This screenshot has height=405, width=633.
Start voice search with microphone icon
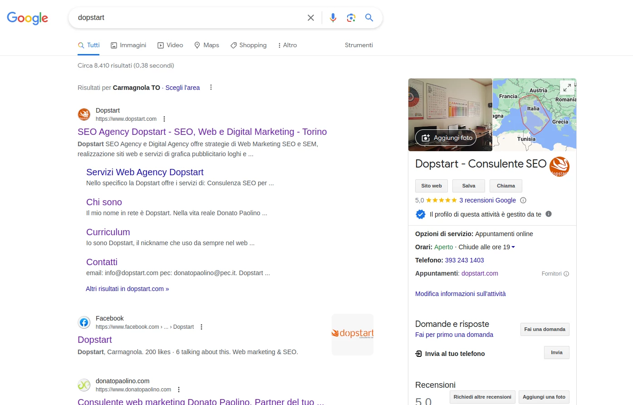(x=333, y=18)
